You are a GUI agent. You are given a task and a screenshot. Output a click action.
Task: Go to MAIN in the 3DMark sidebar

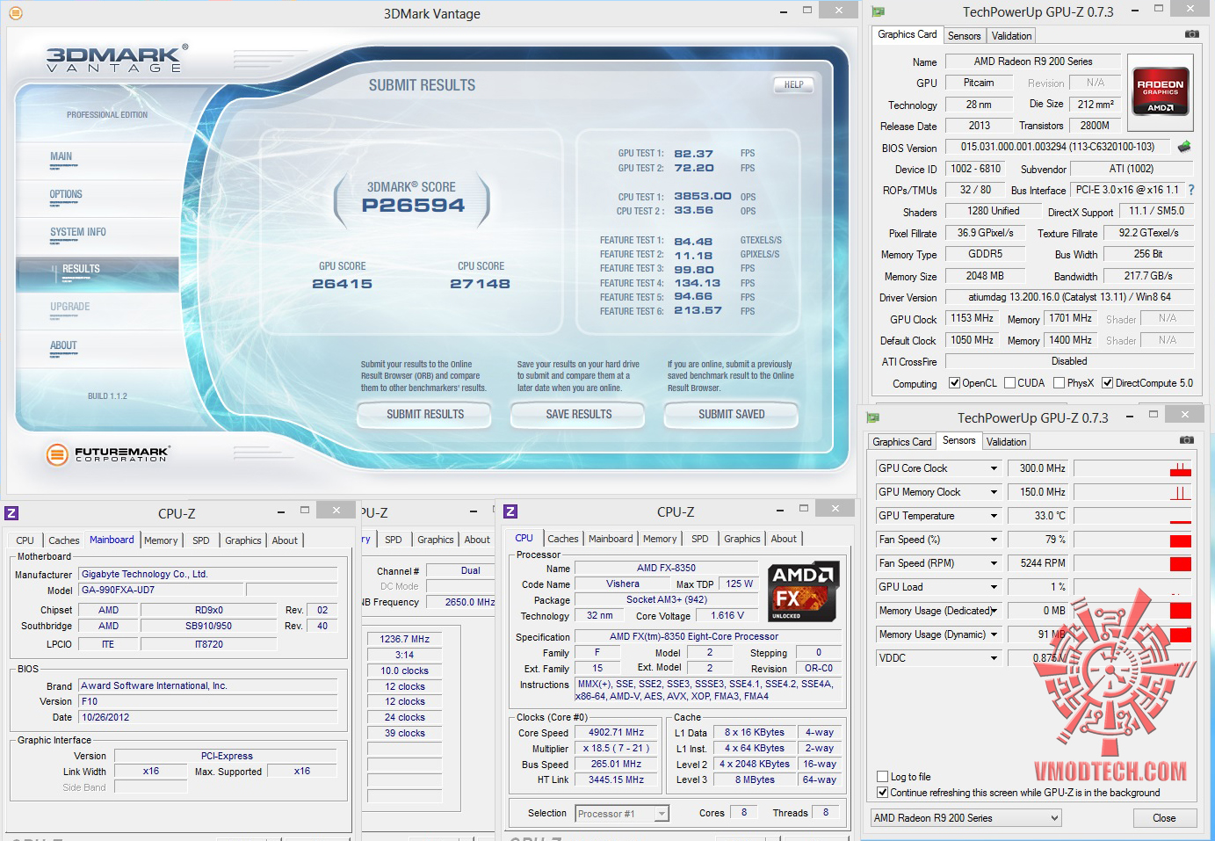click(61, 157)
